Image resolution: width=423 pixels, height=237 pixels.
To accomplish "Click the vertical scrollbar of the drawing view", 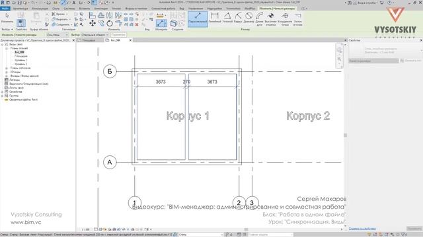I will point(345,135).
